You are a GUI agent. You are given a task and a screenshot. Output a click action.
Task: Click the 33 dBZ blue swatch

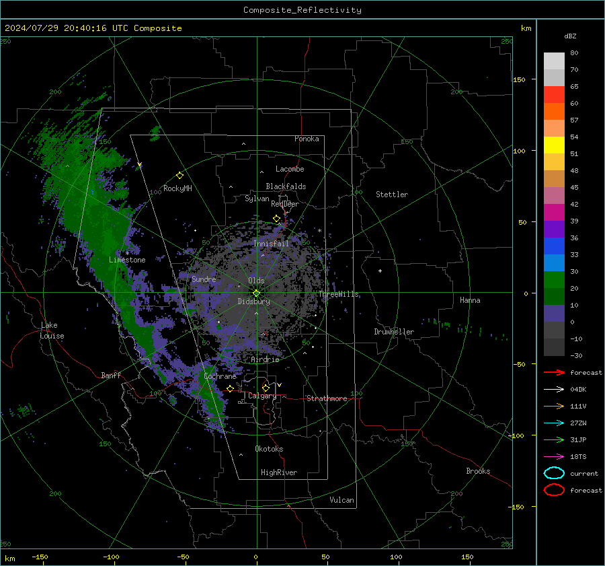(x=554, y=263)
